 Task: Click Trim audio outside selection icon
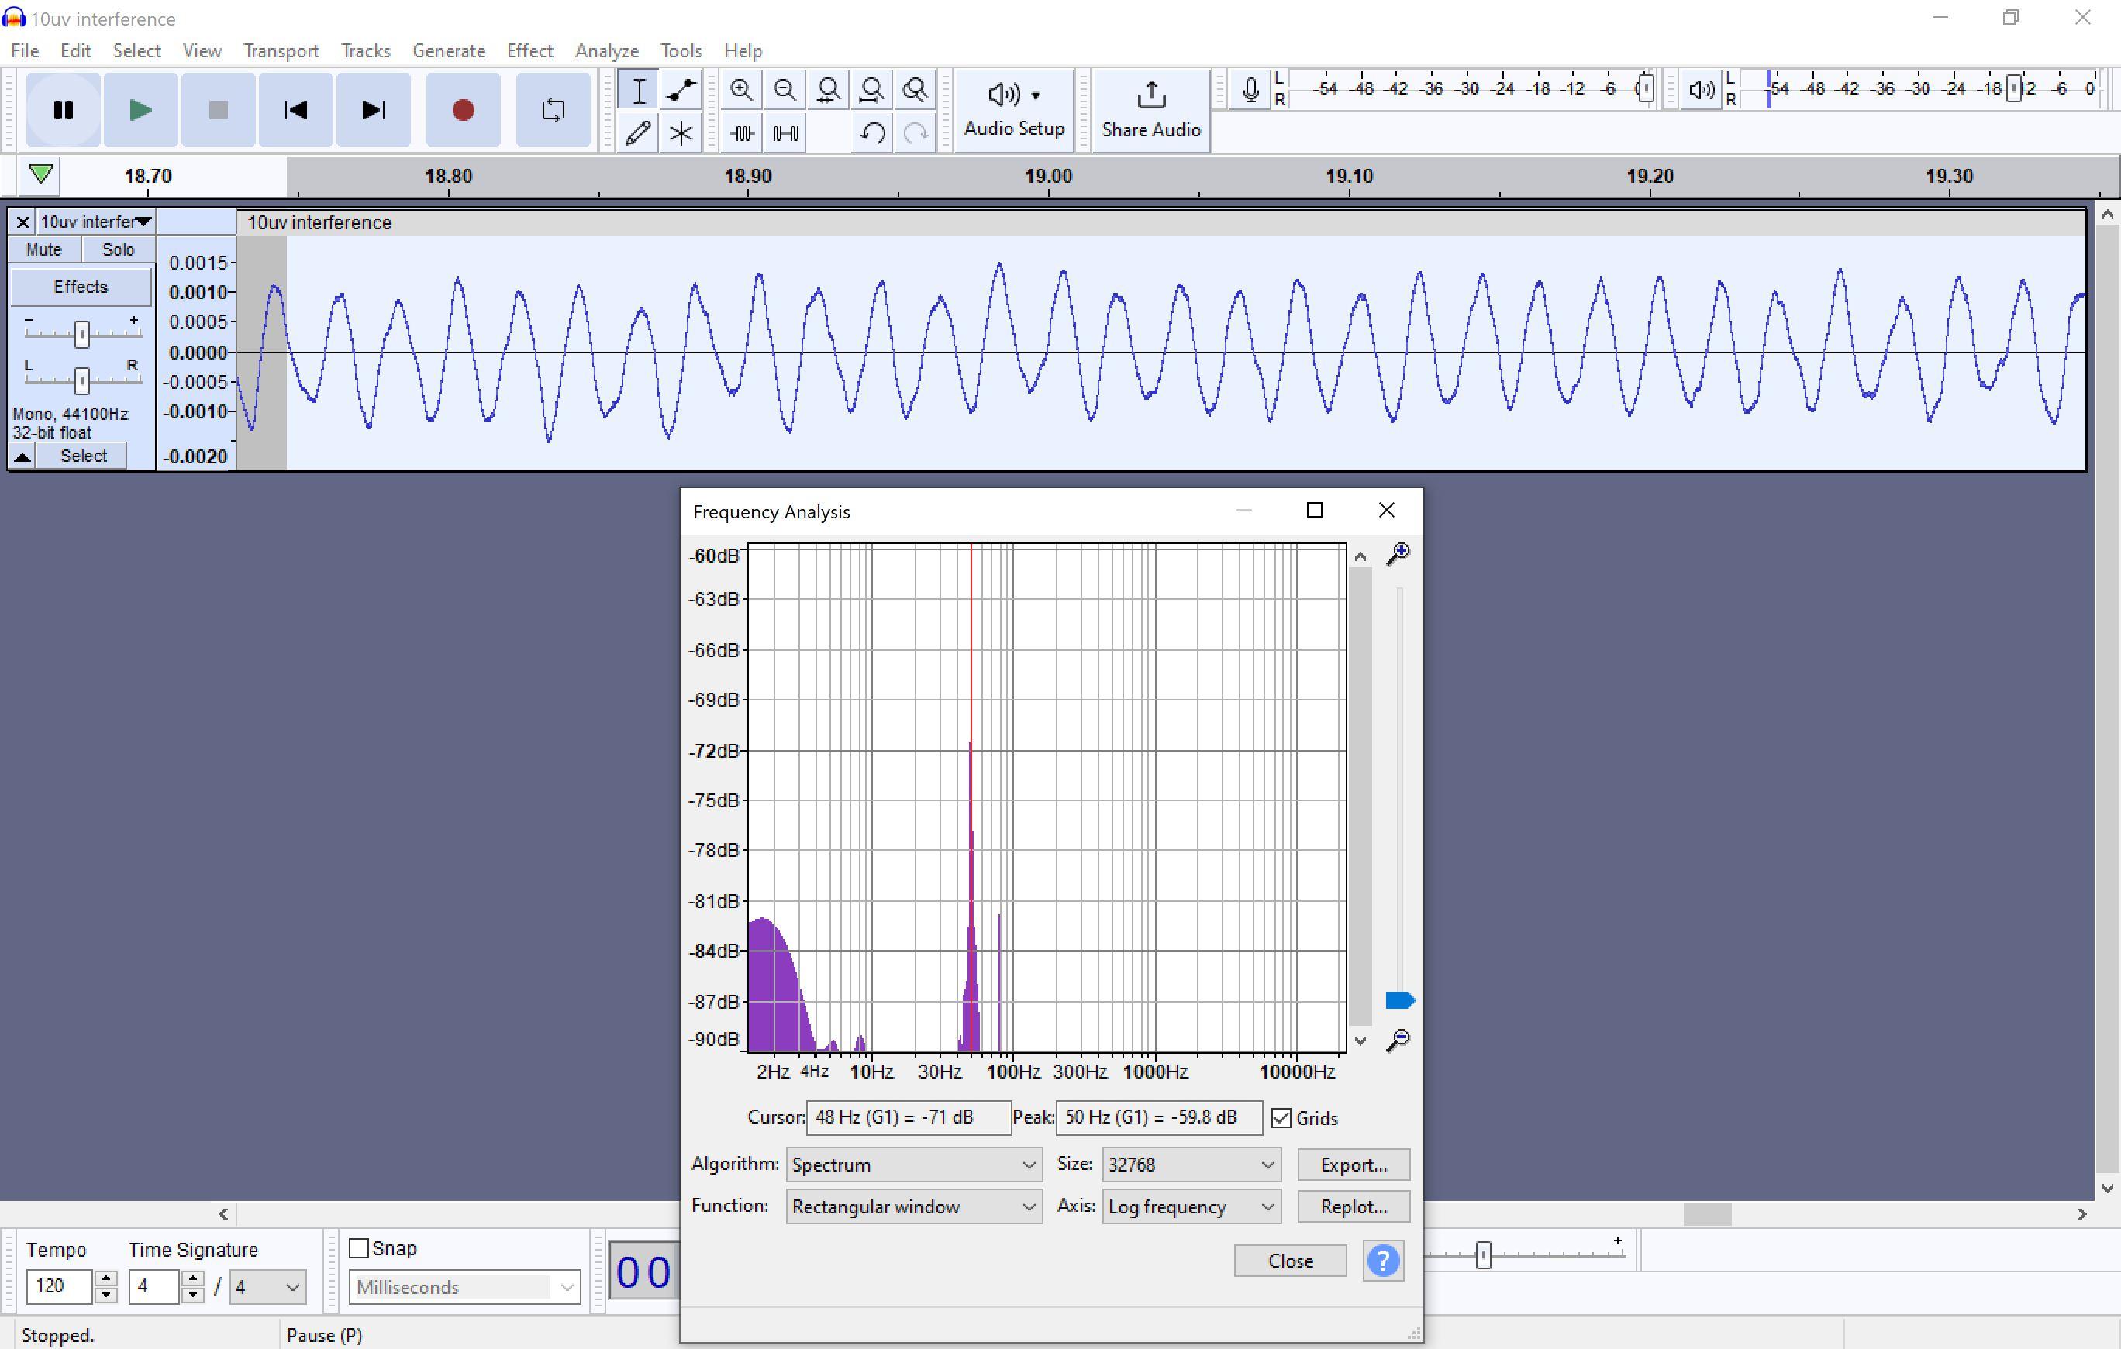point(742,133)
